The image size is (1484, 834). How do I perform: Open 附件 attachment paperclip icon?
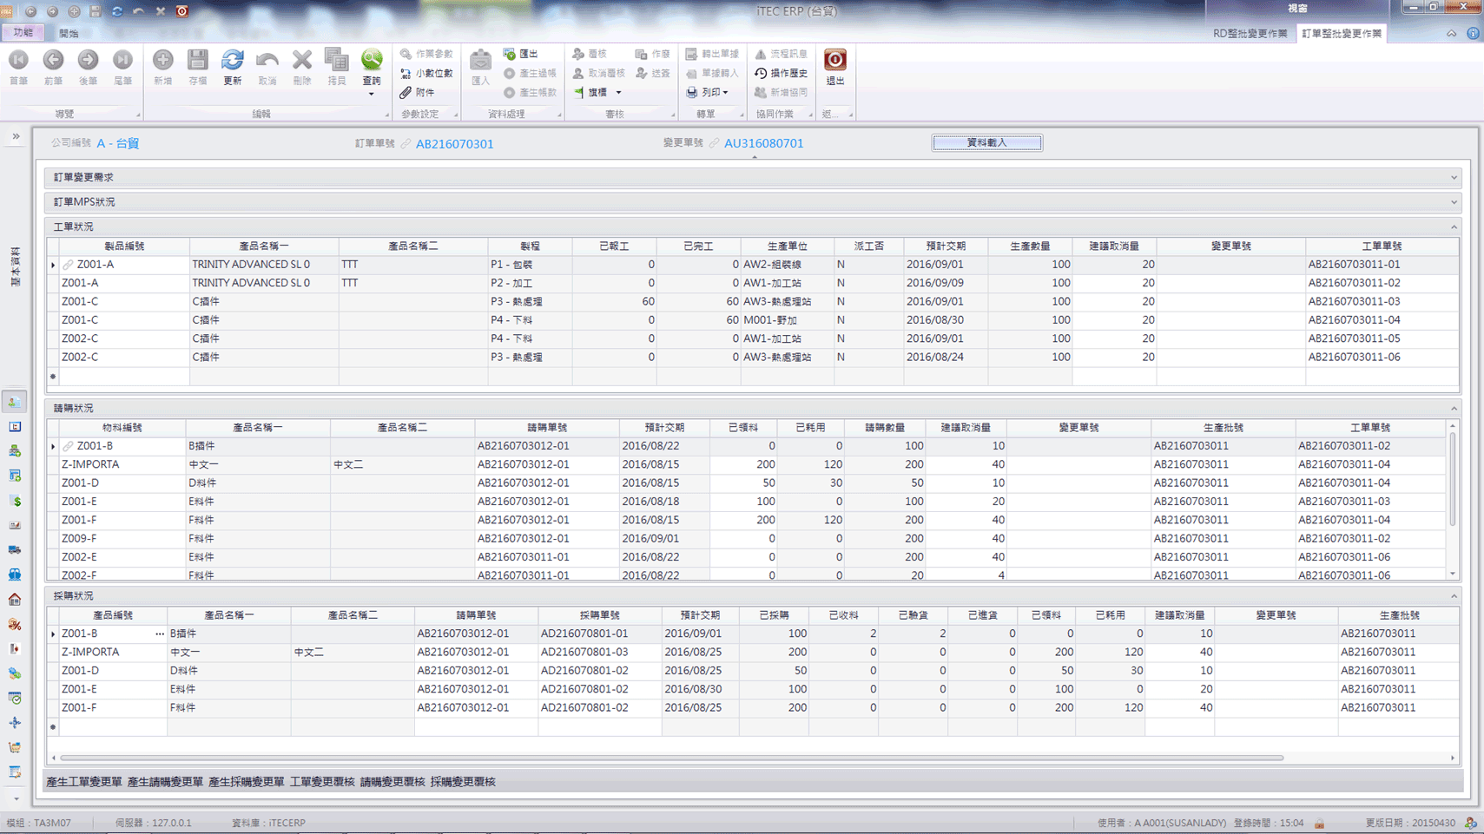click(406, 92)
